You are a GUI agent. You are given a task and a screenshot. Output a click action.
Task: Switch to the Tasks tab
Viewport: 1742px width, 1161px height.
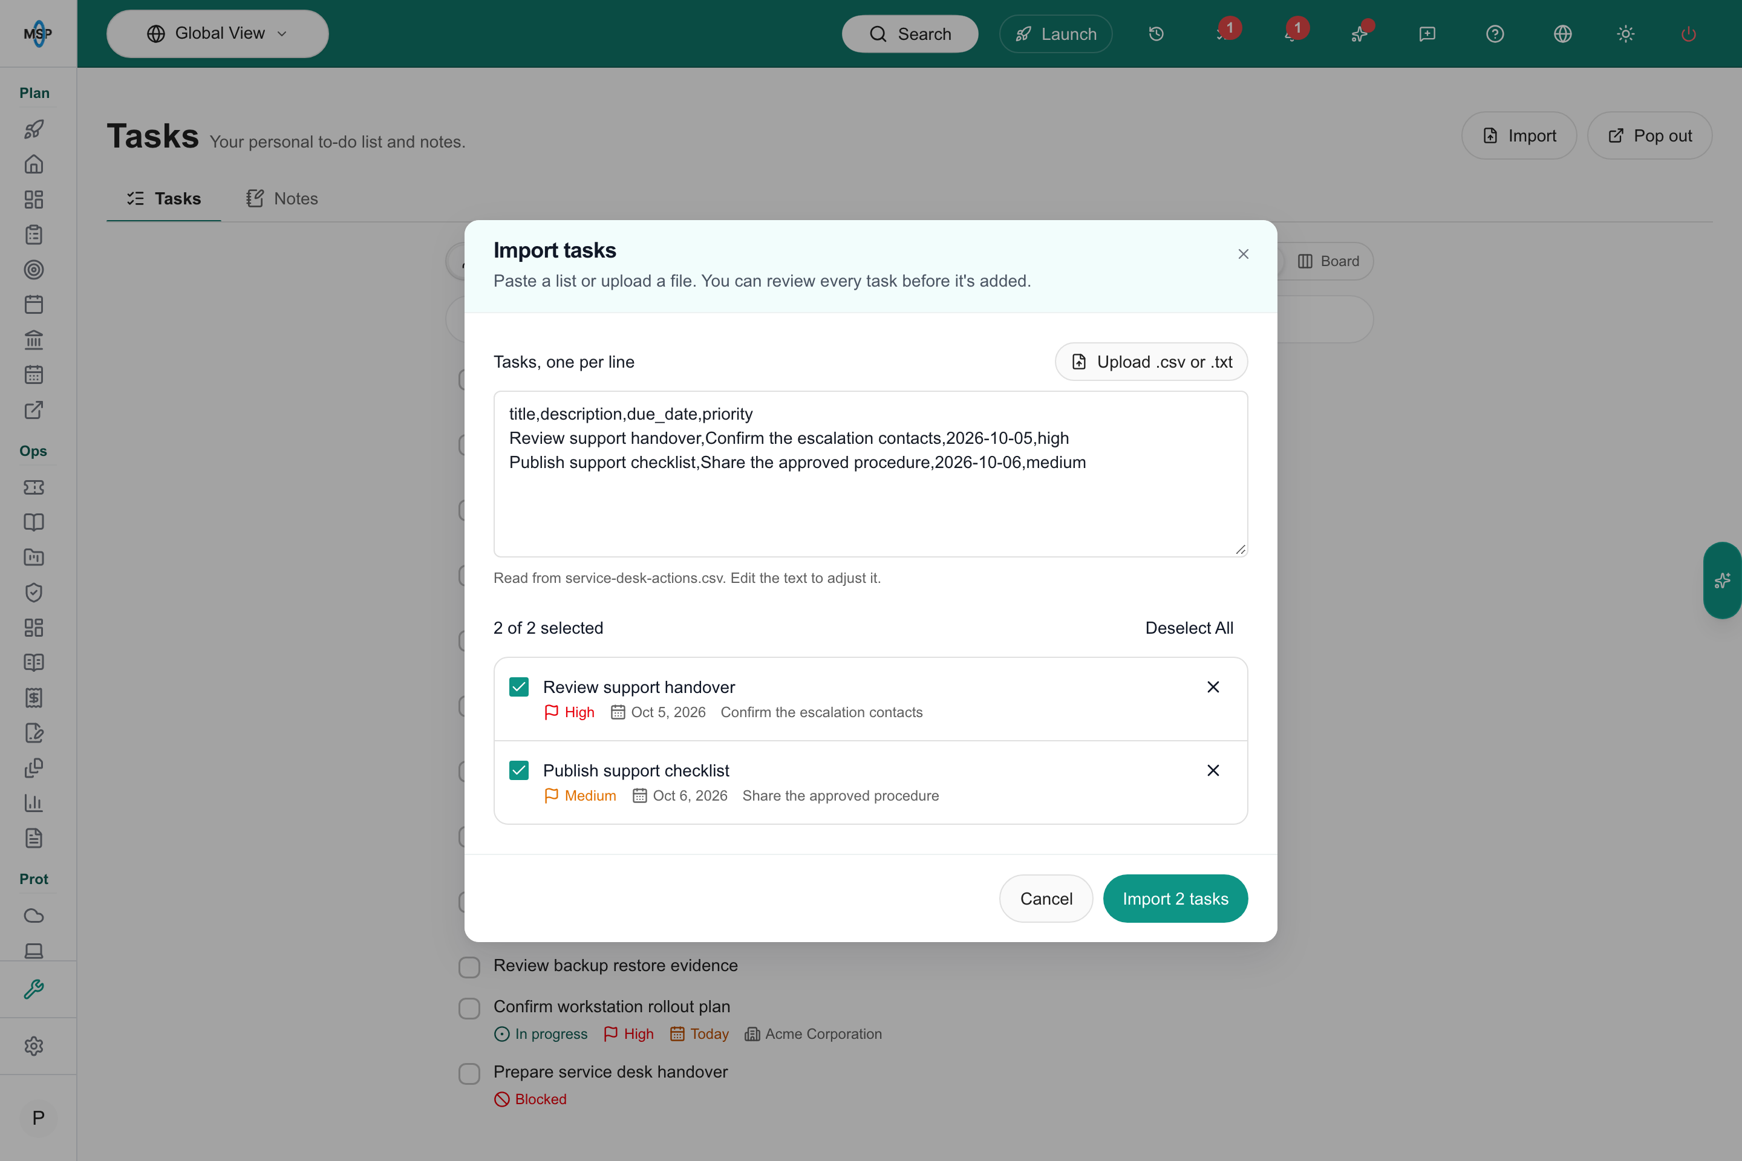(164, 198)
